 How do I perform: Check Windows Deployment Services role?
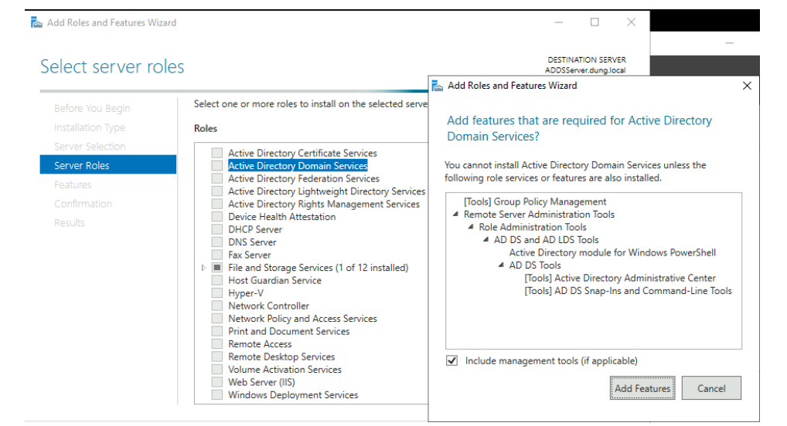(216, 395)
